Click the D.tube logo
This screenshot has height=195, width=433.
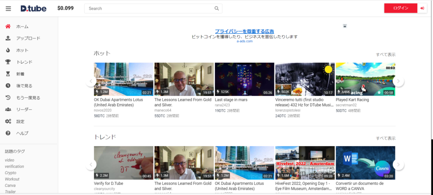[x=33, y=8]
